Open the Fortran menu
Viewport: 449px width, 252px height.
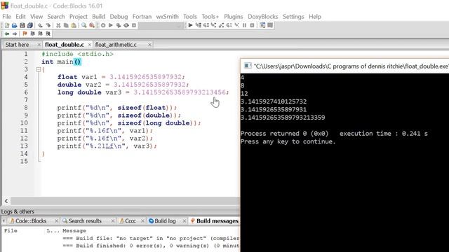pyautogui.click(x=142, y=17)
